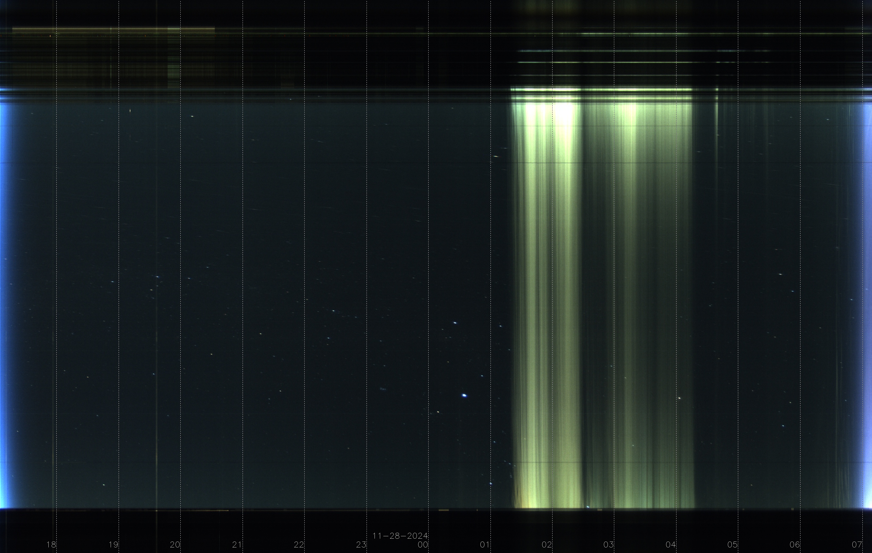Select the 01 hour label

click(485, 545)
